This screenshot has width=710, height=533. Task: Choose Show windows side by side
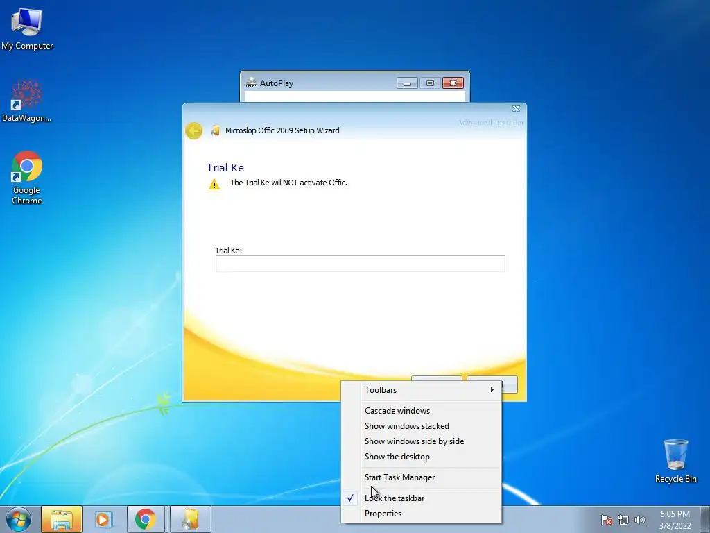coord(422,441)
